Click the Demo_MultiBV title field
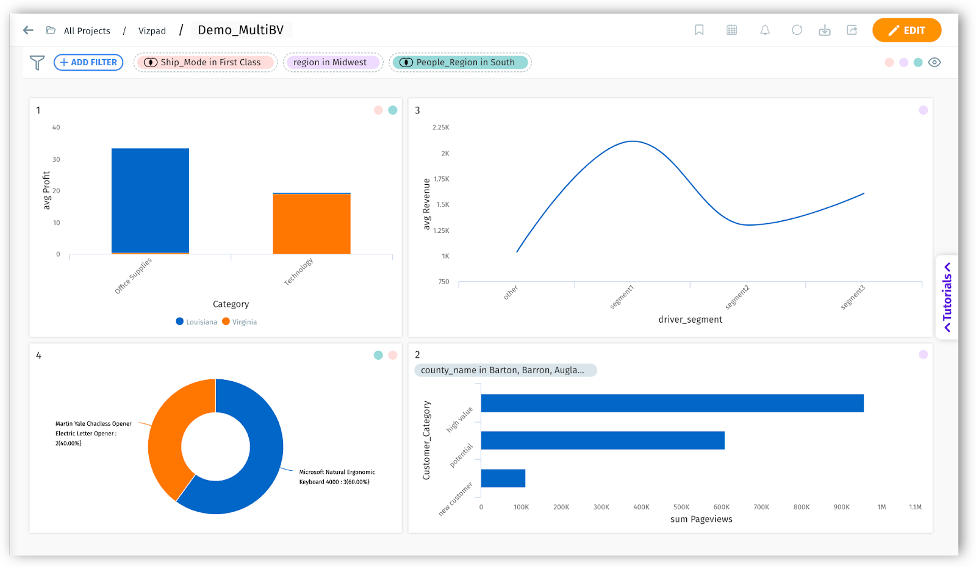This screenshot has width=976, height=569. tap(242, 30)
